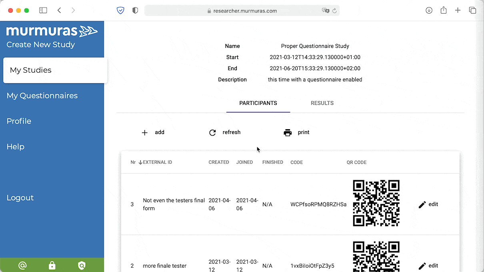
Task: Click the @ contact icon in the green bar
Action: [22, 265]
